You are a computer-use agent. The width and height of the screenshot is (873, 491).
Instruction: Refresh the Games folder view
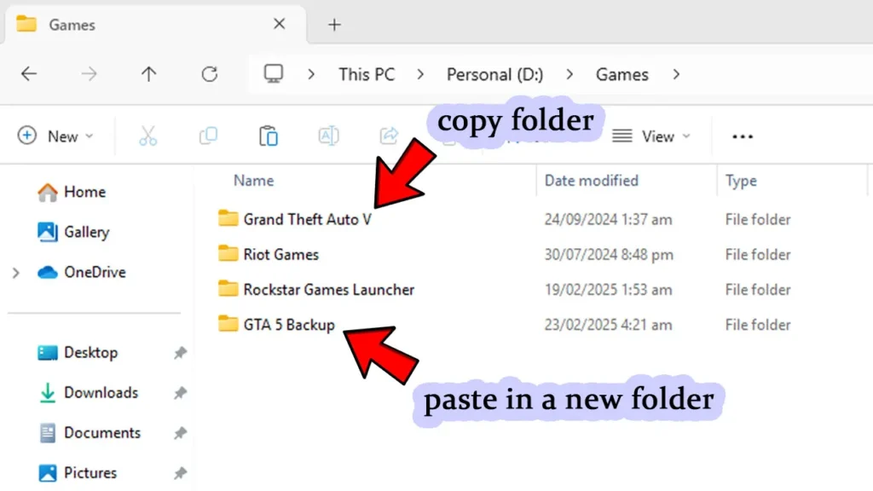coord(209,74)
